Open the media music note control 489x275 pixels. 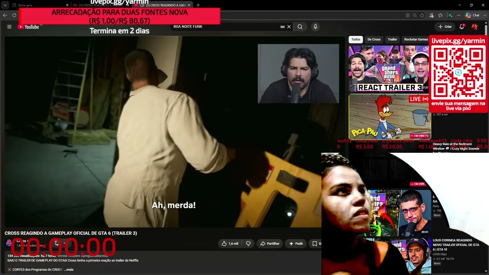pyautogui.click(x=431, y=15)
